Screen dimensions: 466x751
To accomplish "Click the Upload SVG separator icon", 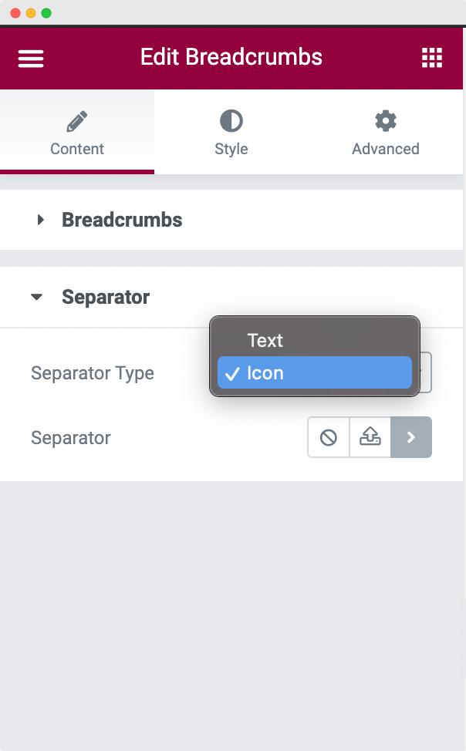I will coord(370,438).
